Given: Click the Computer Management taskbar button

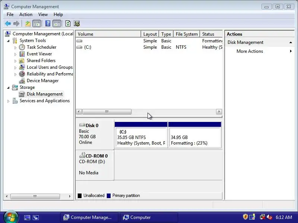Looking at the screenshot, I should coord(89,217).
